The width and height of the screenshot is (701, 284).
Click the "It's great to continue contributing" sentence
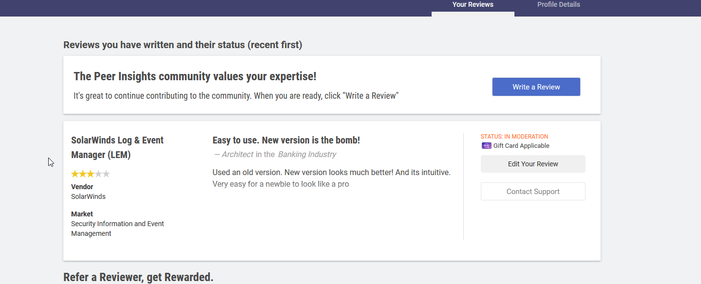click(236, 96)
